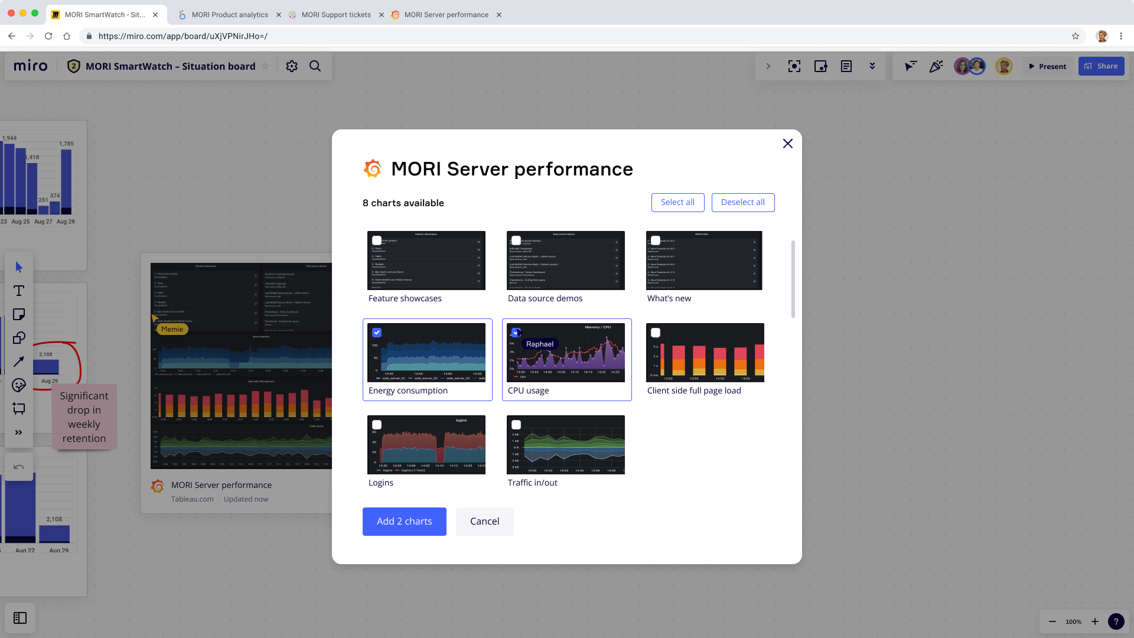The image size is (1134, 638).
Task: Uncheck the CPU usage checkbox
Action: pyautogui.click(x=516, y=333)
